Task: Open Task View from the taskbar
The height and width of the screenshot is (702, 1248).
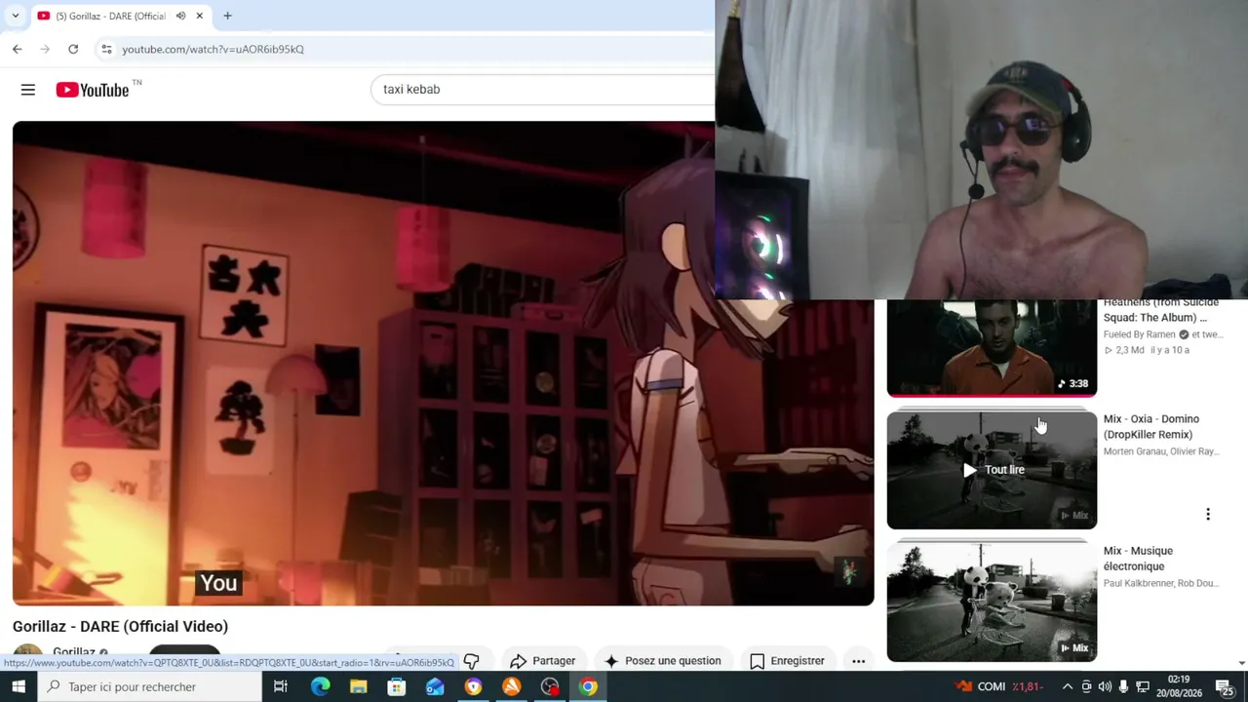Action: click(281, 686)
